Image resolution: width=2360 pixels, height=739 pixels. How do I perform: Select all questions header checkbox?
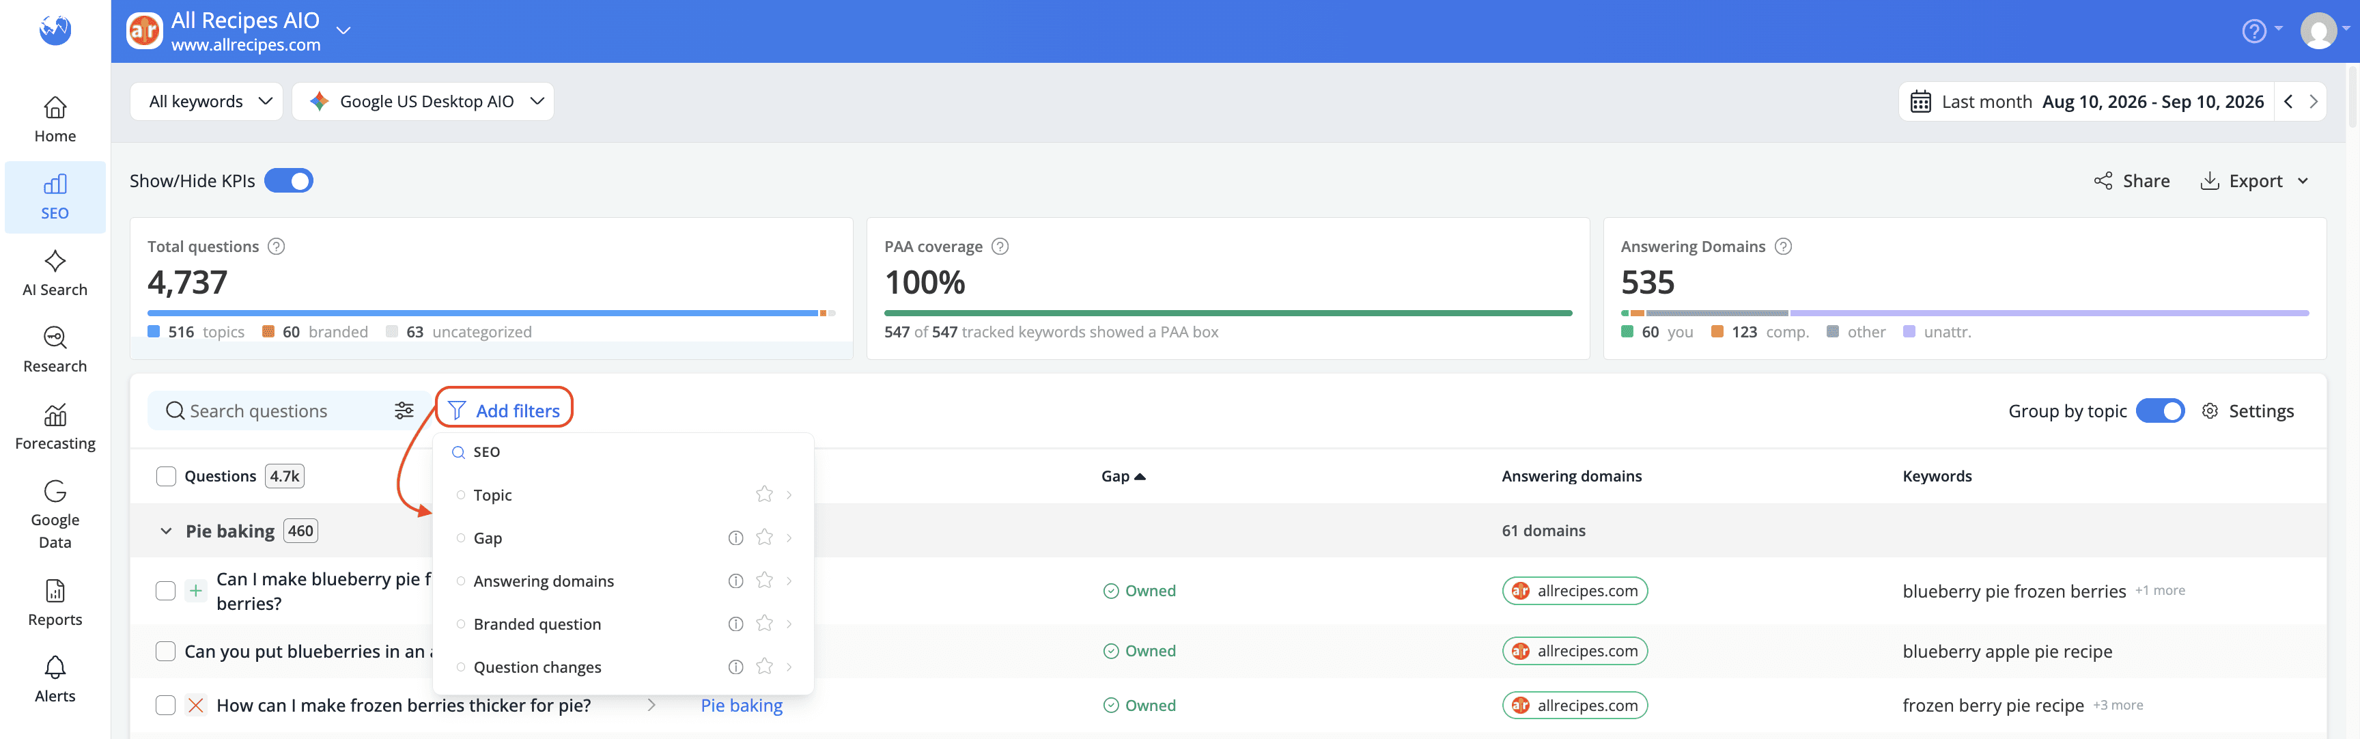coord(166,477)
